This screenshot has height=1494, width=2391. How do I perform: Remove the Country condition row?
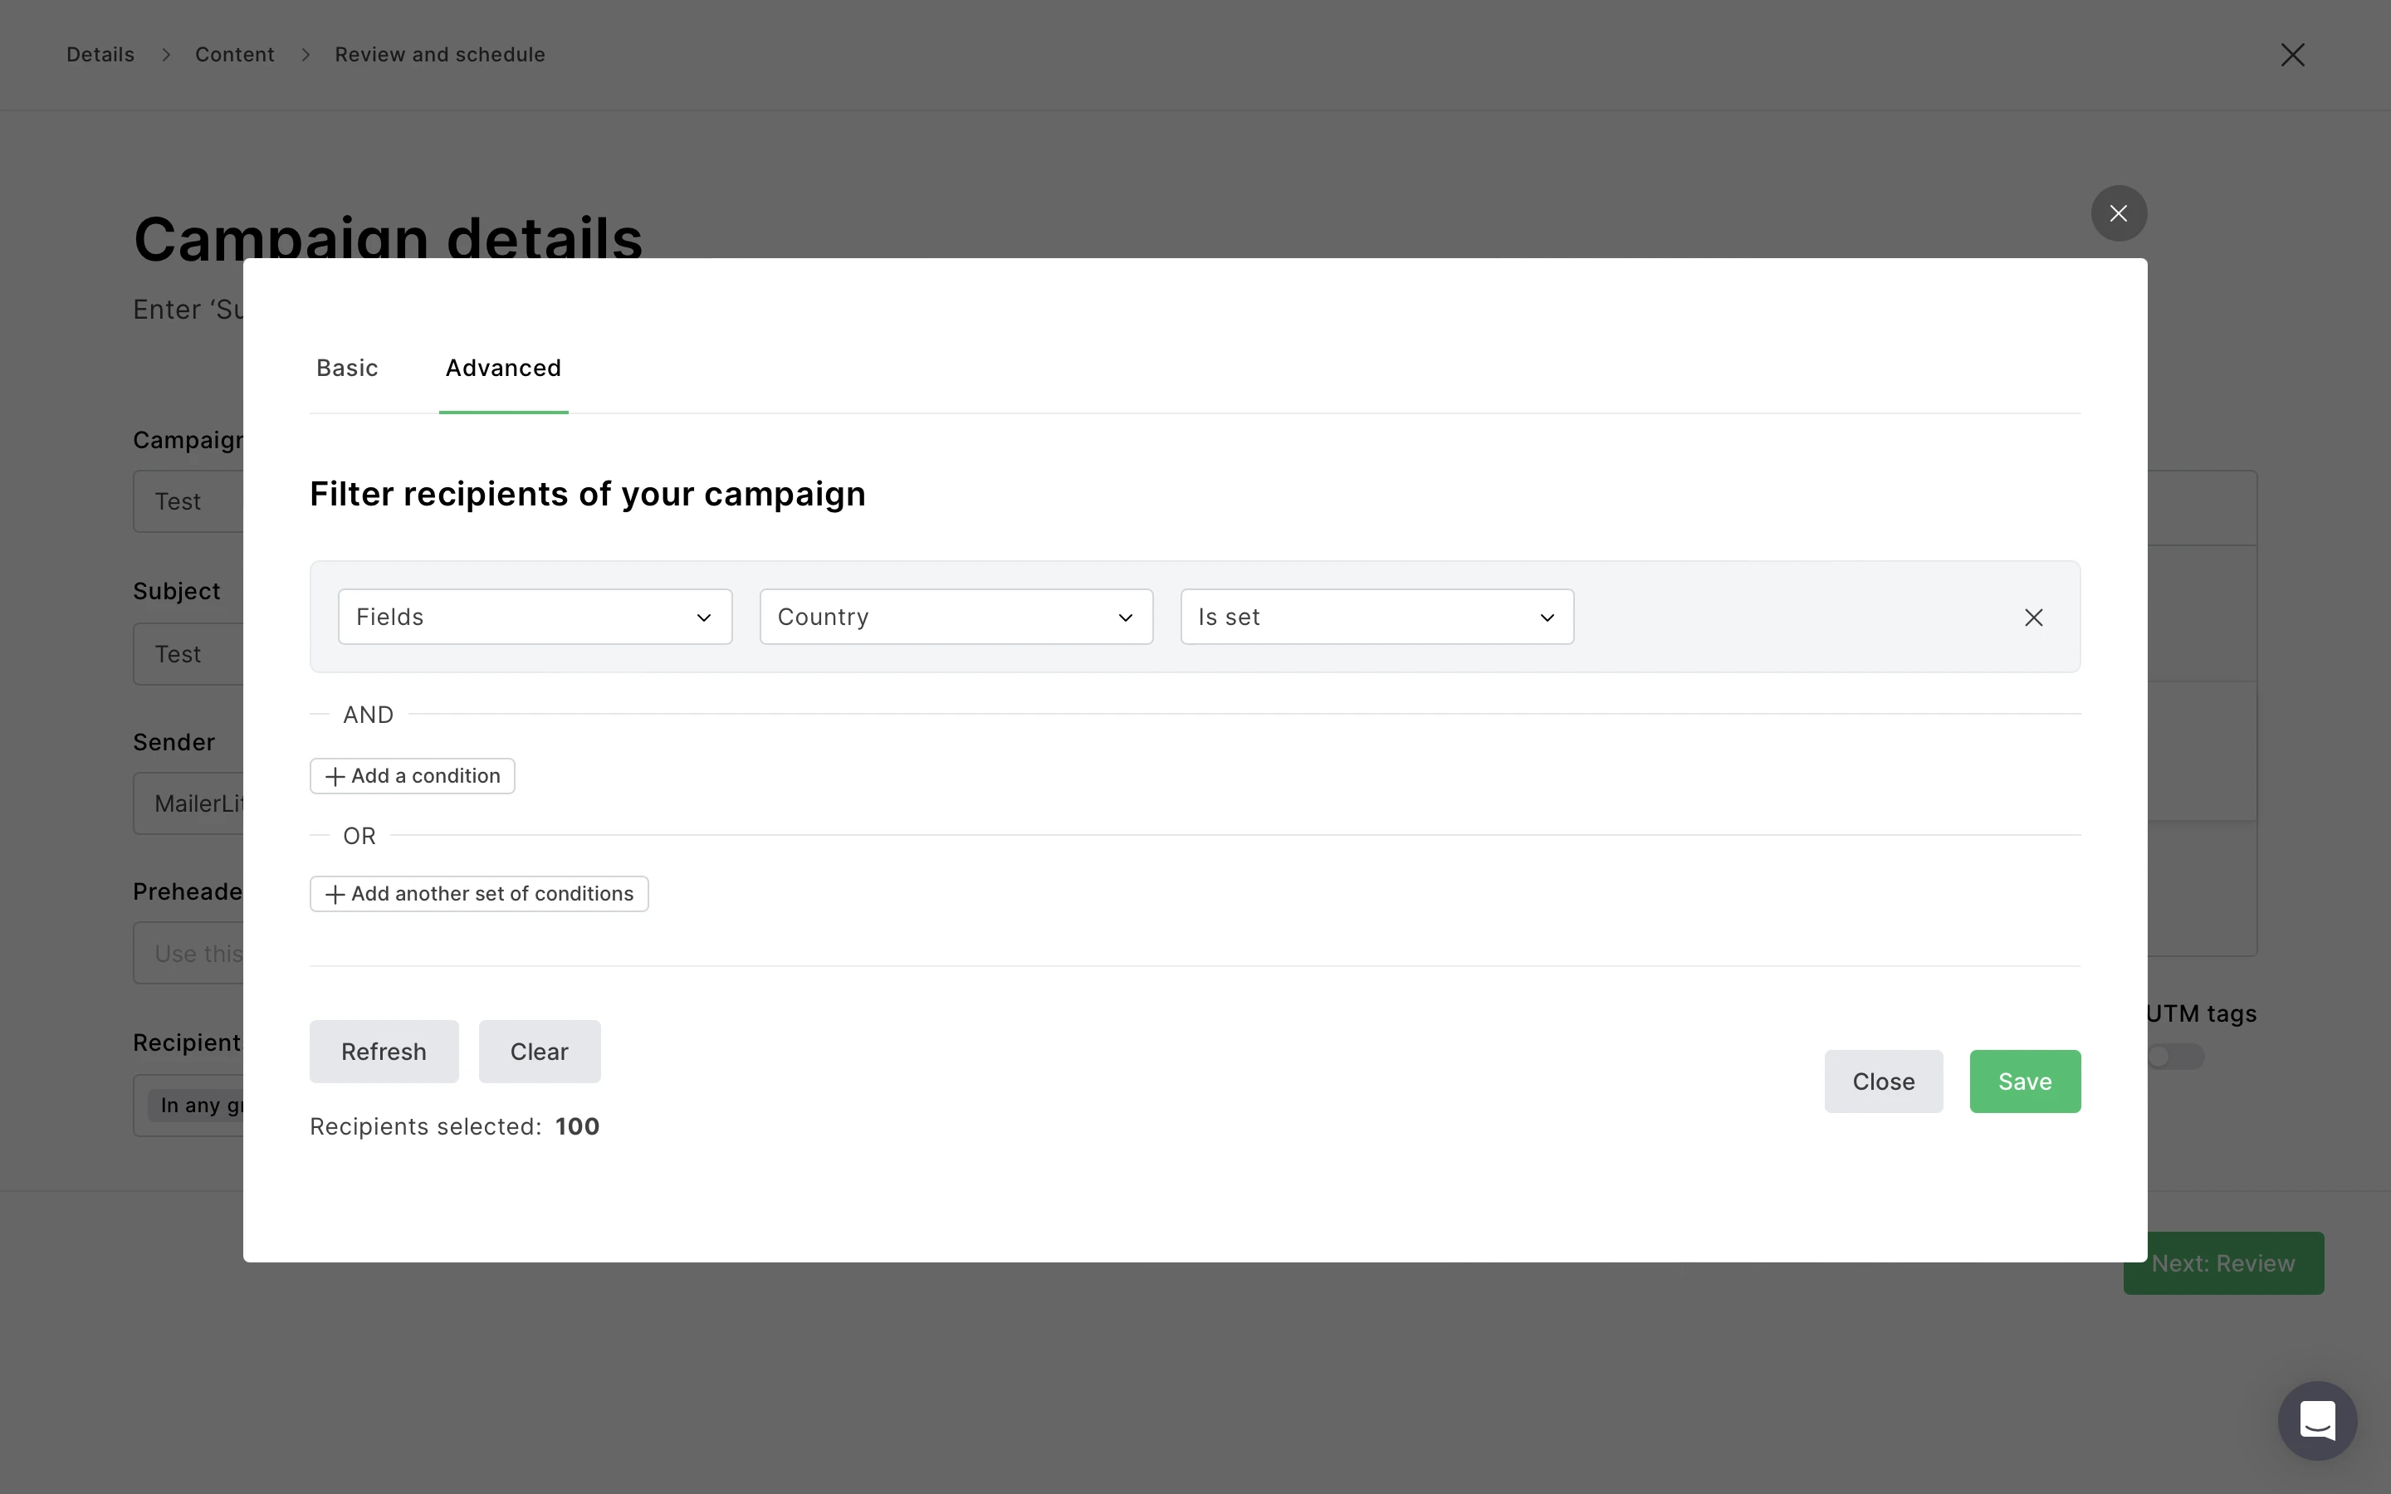click(2033, 618)
